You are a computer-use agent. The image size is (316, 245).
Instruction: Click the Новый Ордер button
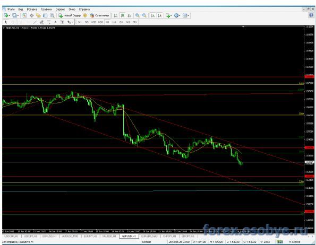[70, 15]
